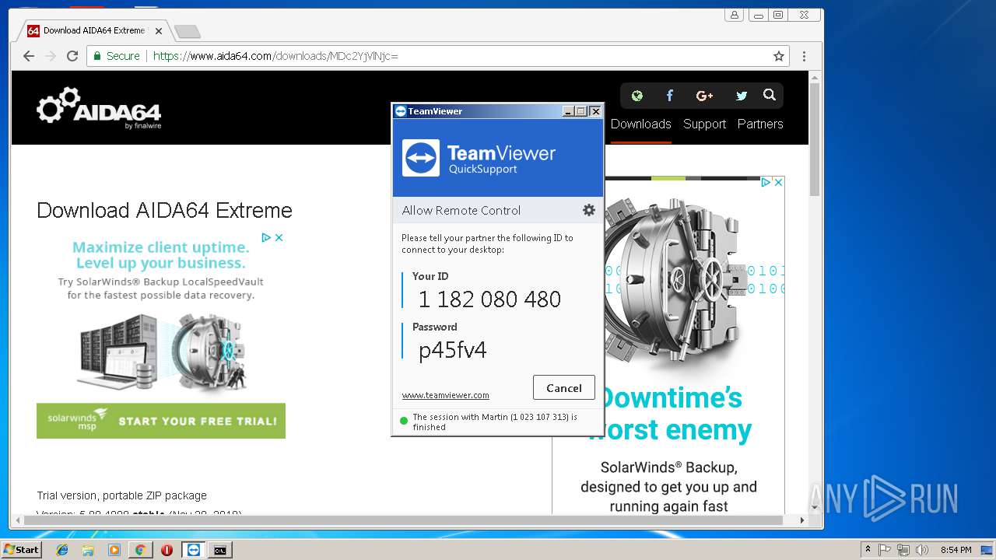996x560 pixels.
Task: Click the Show desktop button
Action: point(987,550)
